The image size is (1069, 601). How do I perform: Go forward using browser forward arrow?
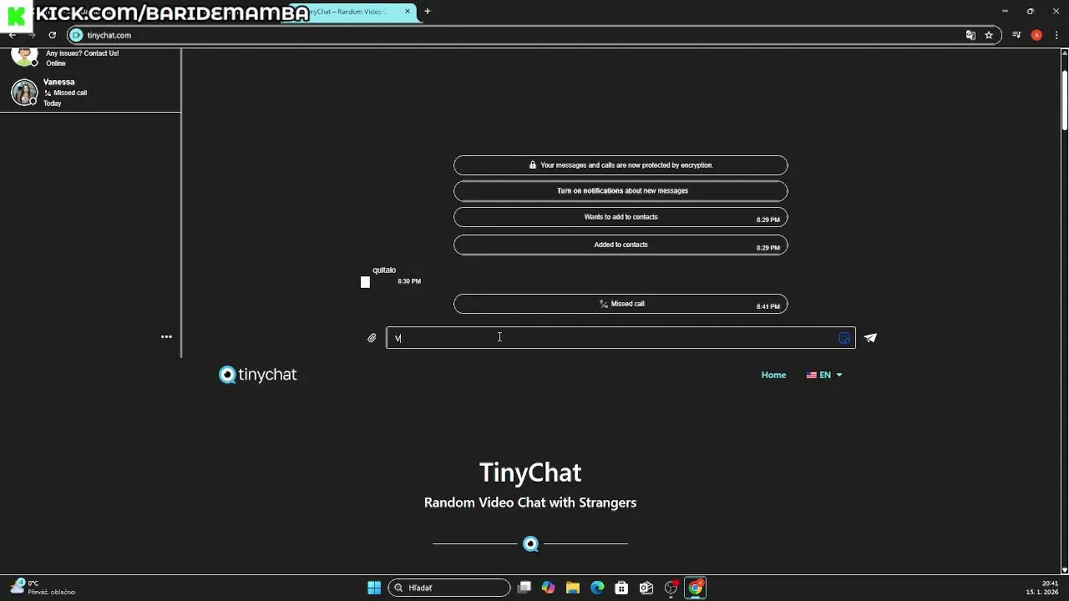click(x=32, y=35)
